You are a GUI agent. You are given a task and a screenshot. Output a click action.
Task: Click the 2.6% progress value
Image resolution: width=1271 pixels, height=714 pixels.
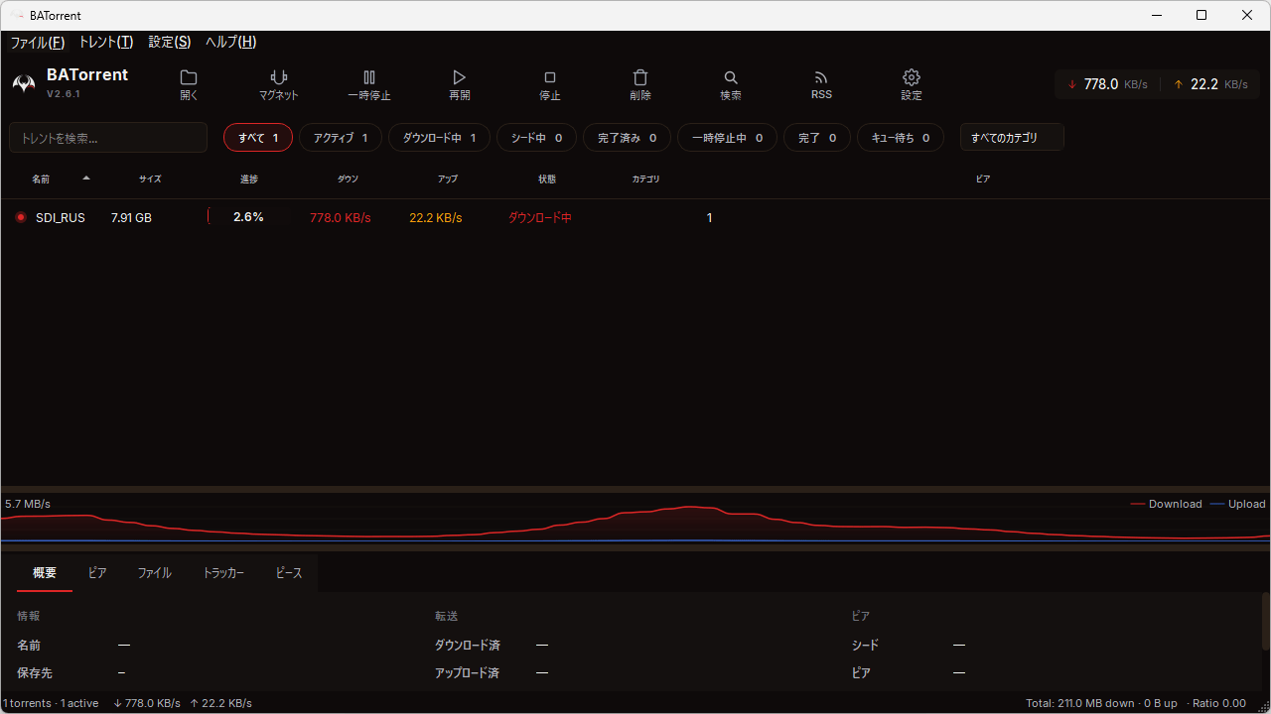[248, 217]
